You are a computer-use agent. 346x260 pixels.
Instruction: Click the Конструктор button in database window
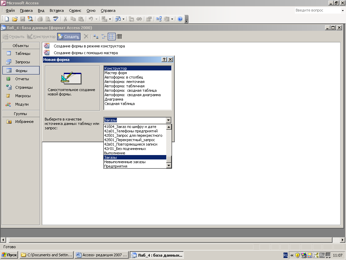(41, 37)
